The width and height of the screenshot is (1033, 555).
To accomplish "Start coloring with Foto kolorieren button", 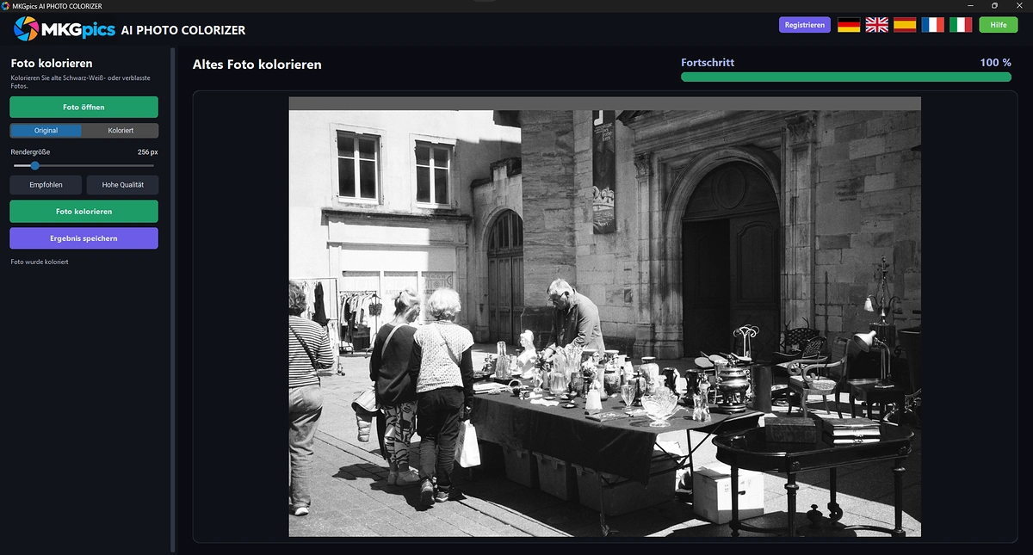I will tap(84, 211).
